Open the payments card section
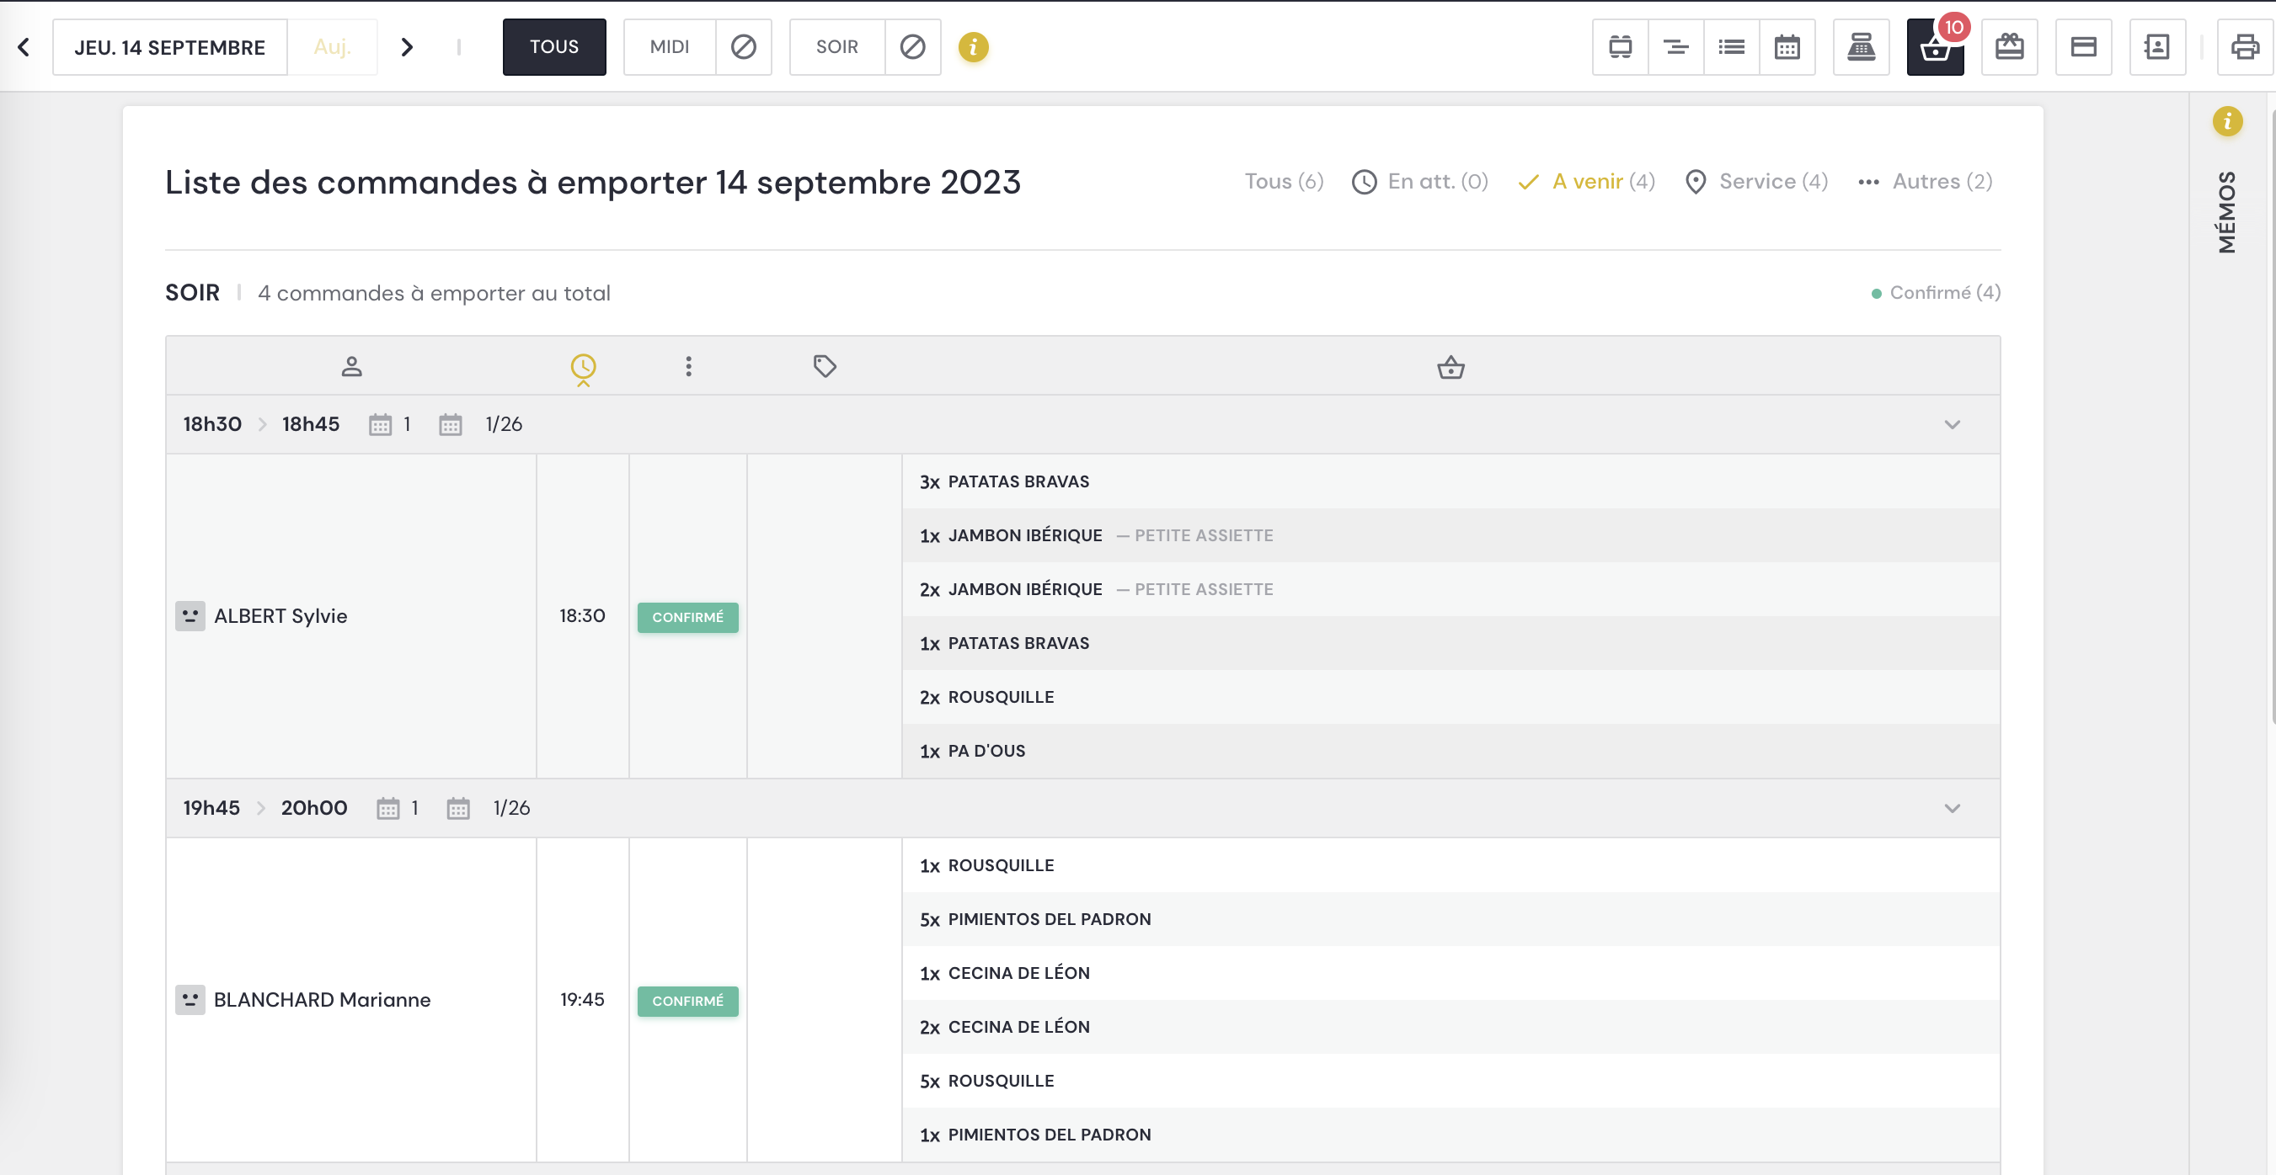Image resolution: width=2276 pixels, height=1175 pixels. point(2083,47)
